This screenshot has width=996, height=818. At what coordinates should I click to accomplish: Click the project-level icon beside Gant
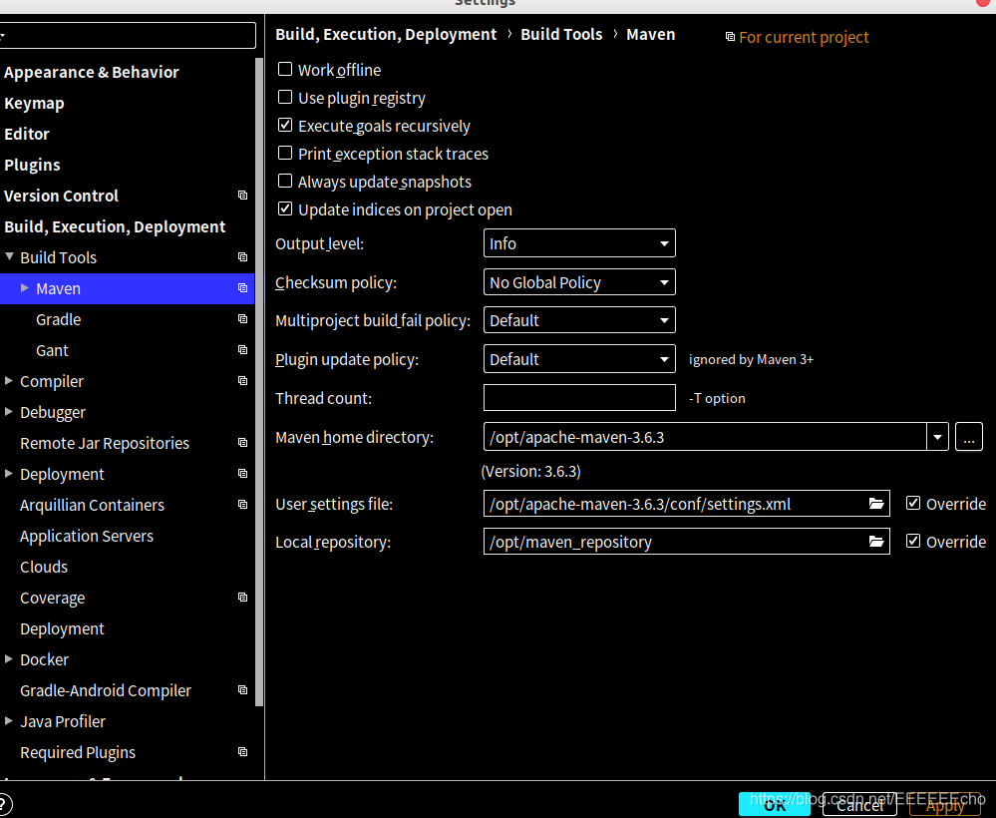(242, 349)
